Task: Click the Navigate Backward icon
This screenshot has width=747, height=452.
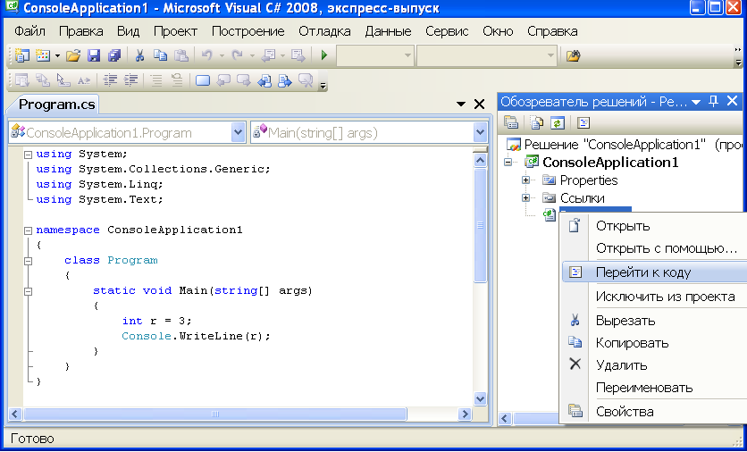Action: 269,55
